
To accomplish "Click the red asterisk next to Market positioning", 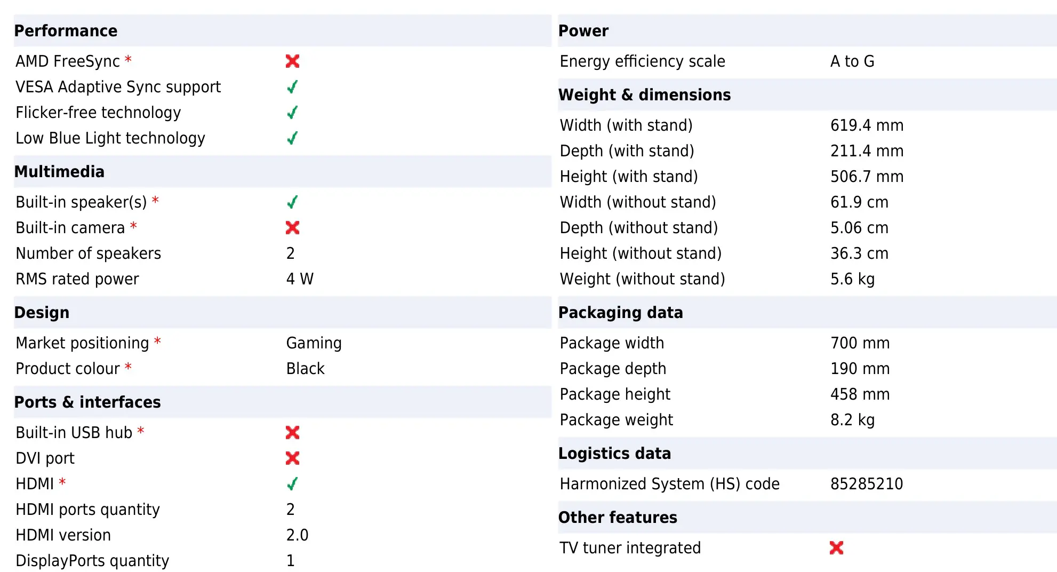I will click(x=157, y=341).
